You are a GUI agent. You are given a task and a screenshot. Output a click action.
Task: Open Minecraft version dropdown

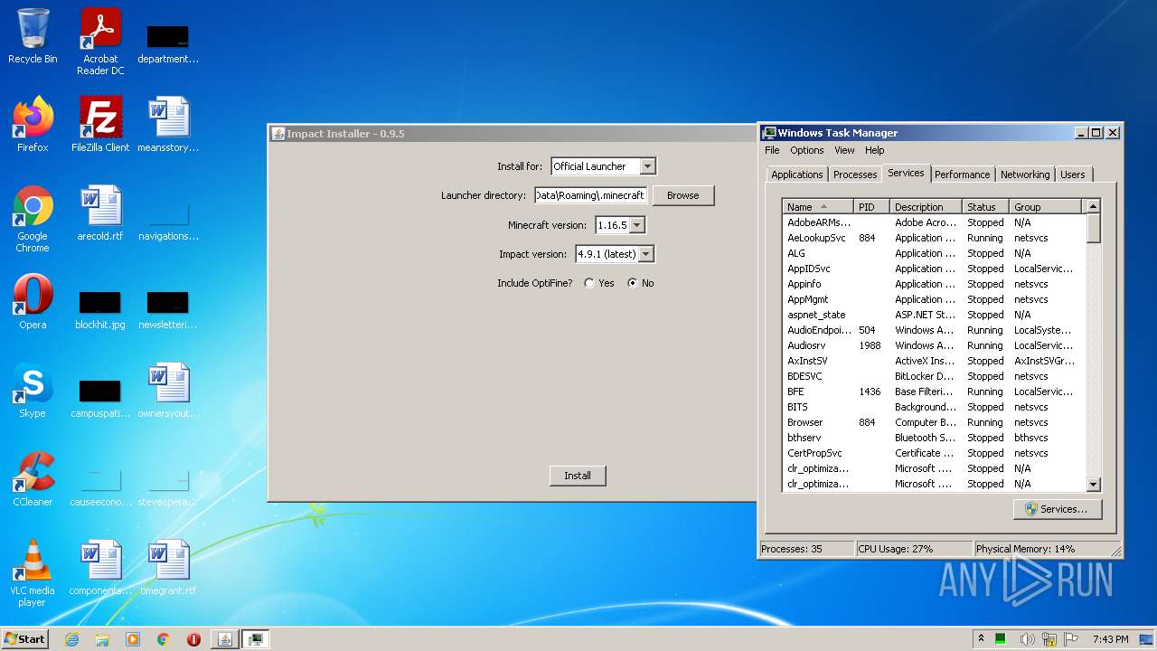(637, 225)
